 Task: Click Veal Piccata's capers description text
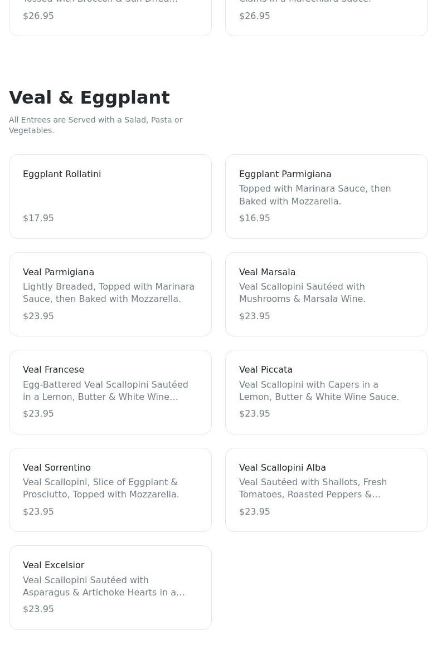pyautogui.click(x=319, y=391)
